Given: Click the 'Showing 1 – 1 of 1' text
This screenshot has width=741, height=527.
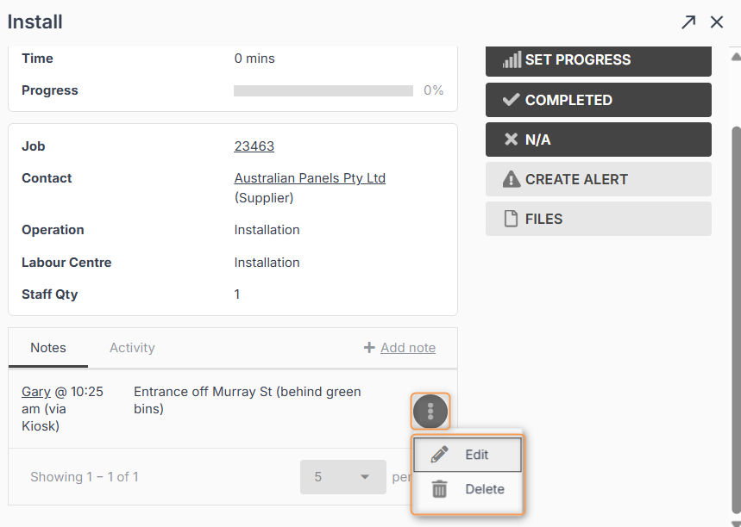Looking at the screenshot, I should pyautogui.click(x=85, y=477).
